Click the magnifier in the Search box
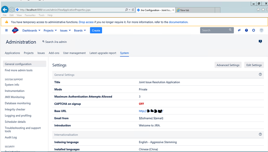The image size is (268, 152). click(x=230, y=30)
